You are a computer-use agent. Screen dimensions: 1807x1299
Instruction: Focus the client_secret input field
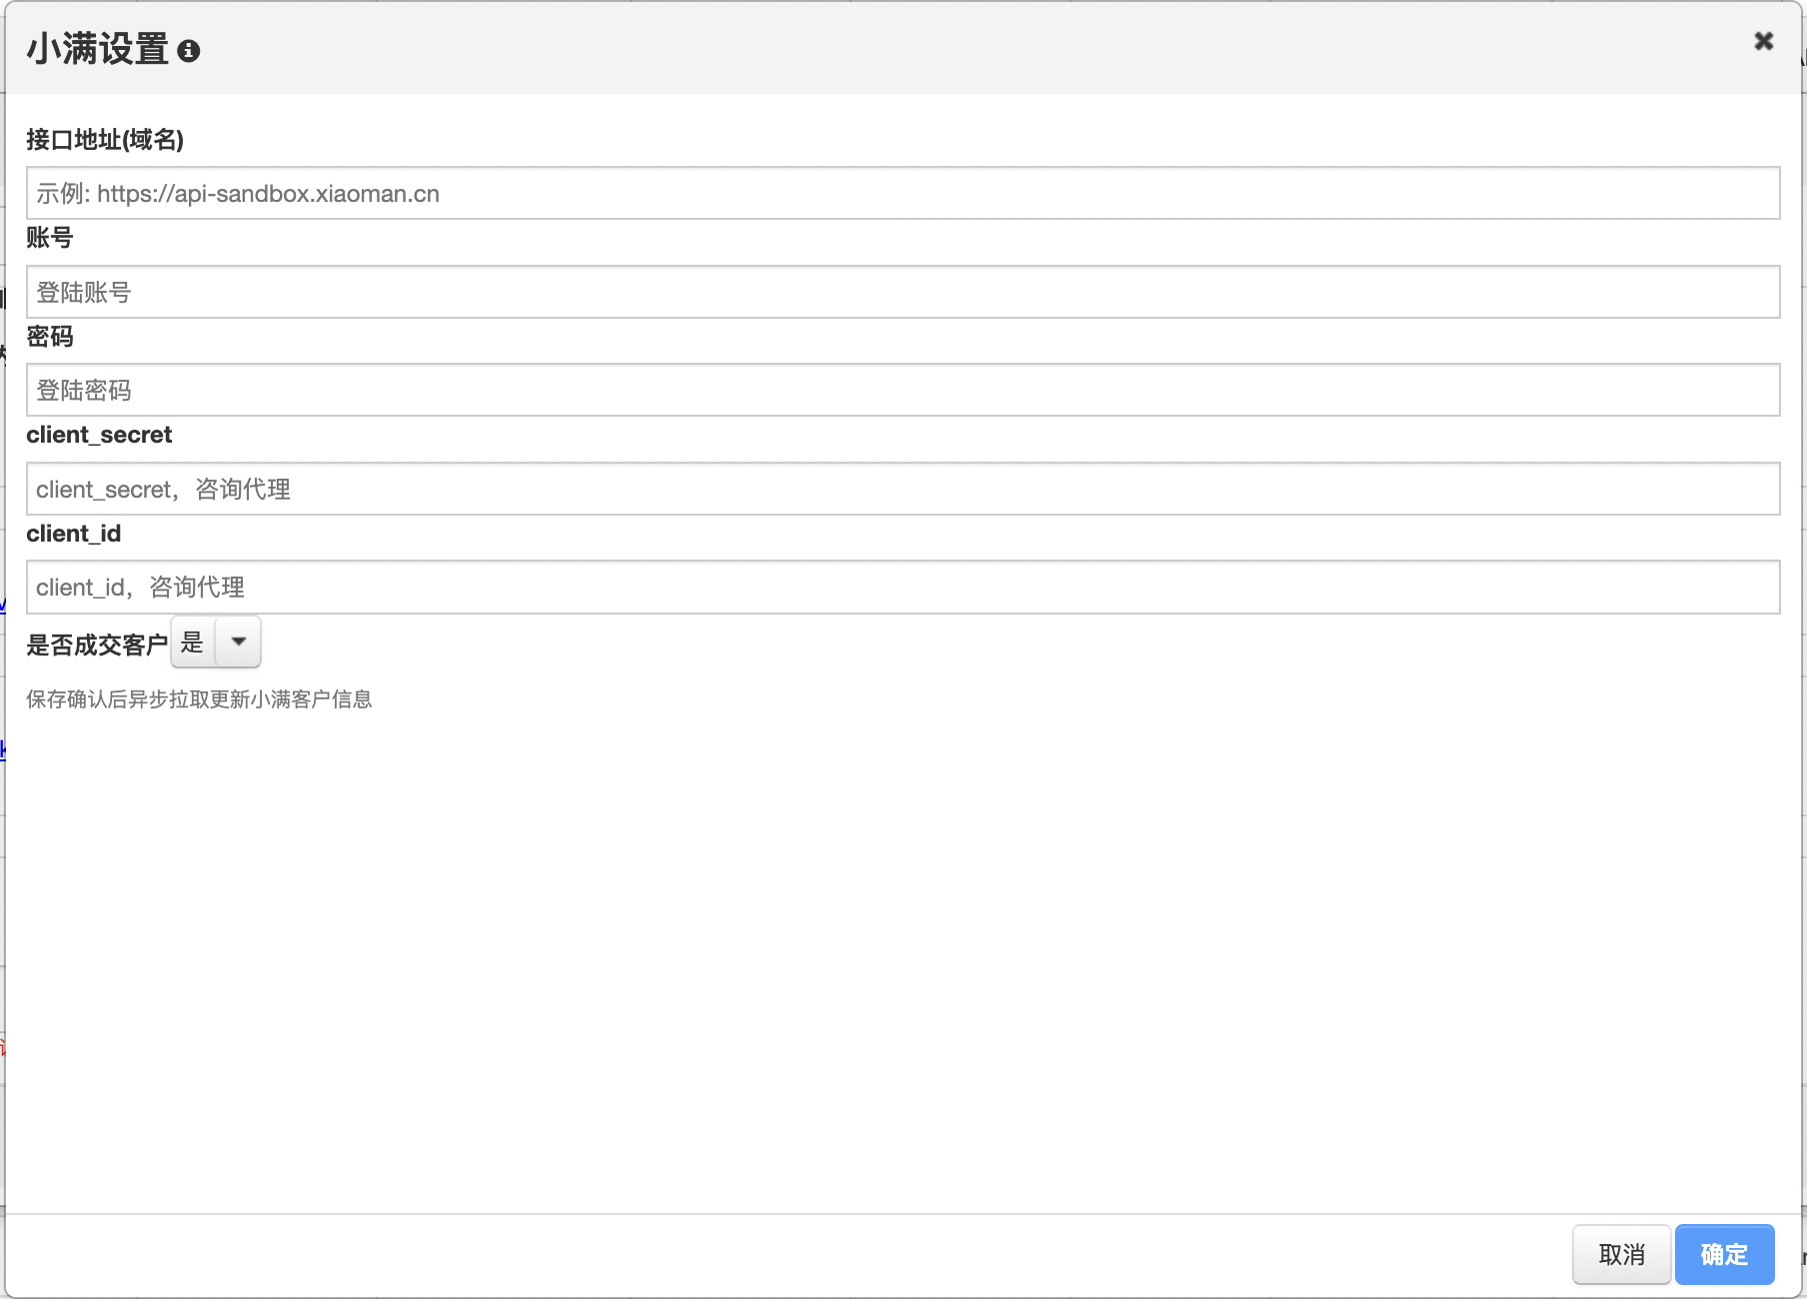(903, 489)
